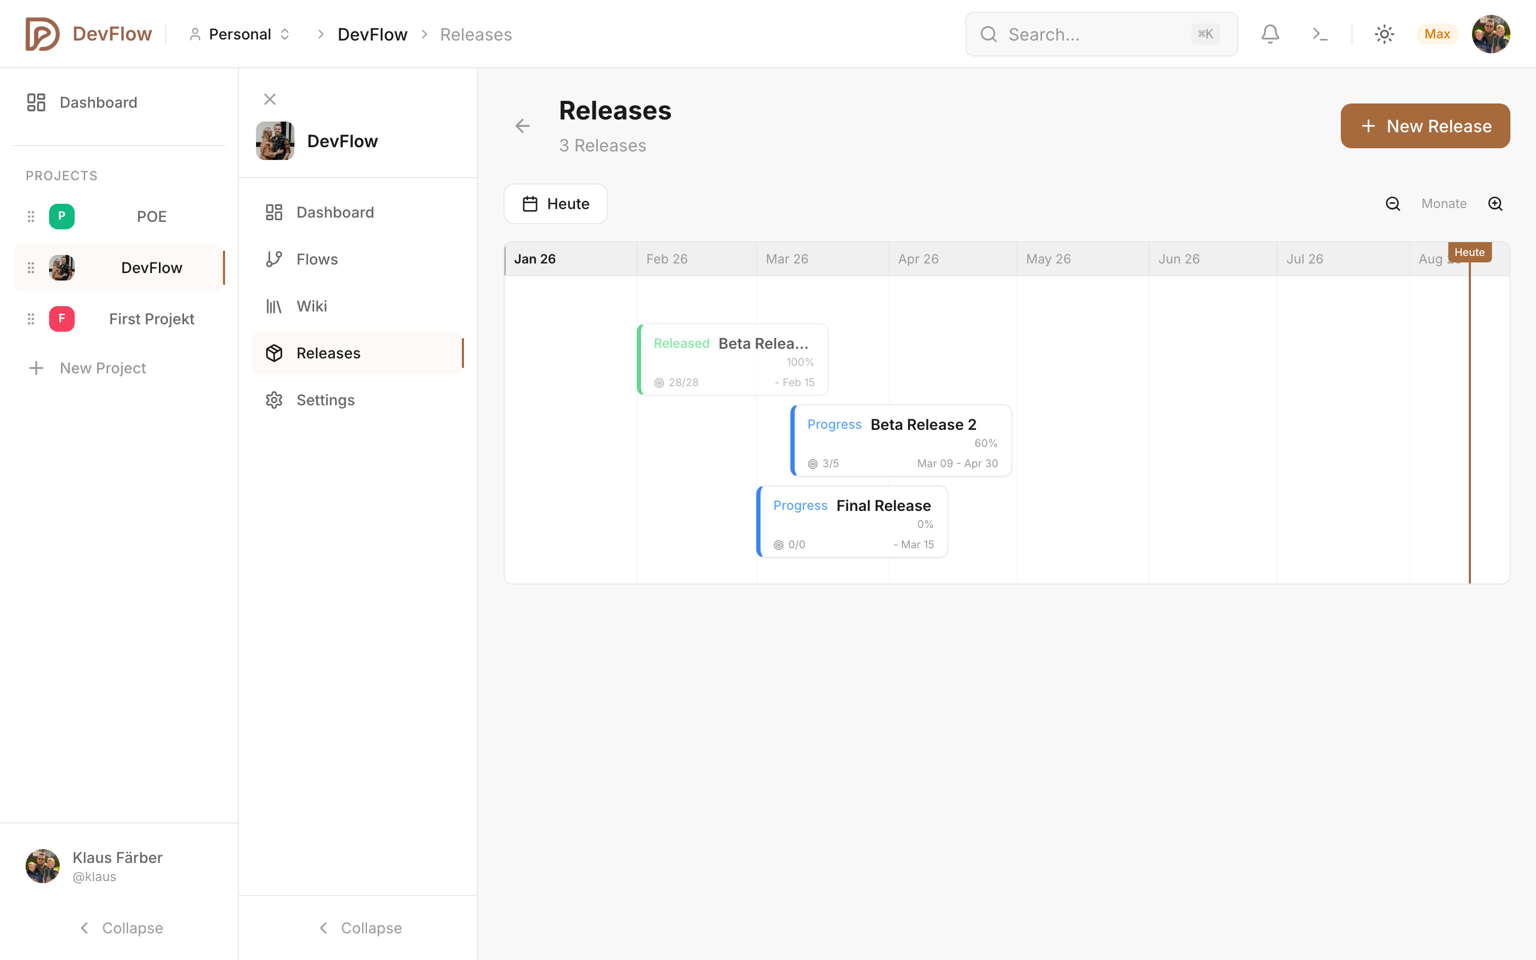Click the Wiki books icon
This screenshot has width=1536, height=960.
coord(274,306)
